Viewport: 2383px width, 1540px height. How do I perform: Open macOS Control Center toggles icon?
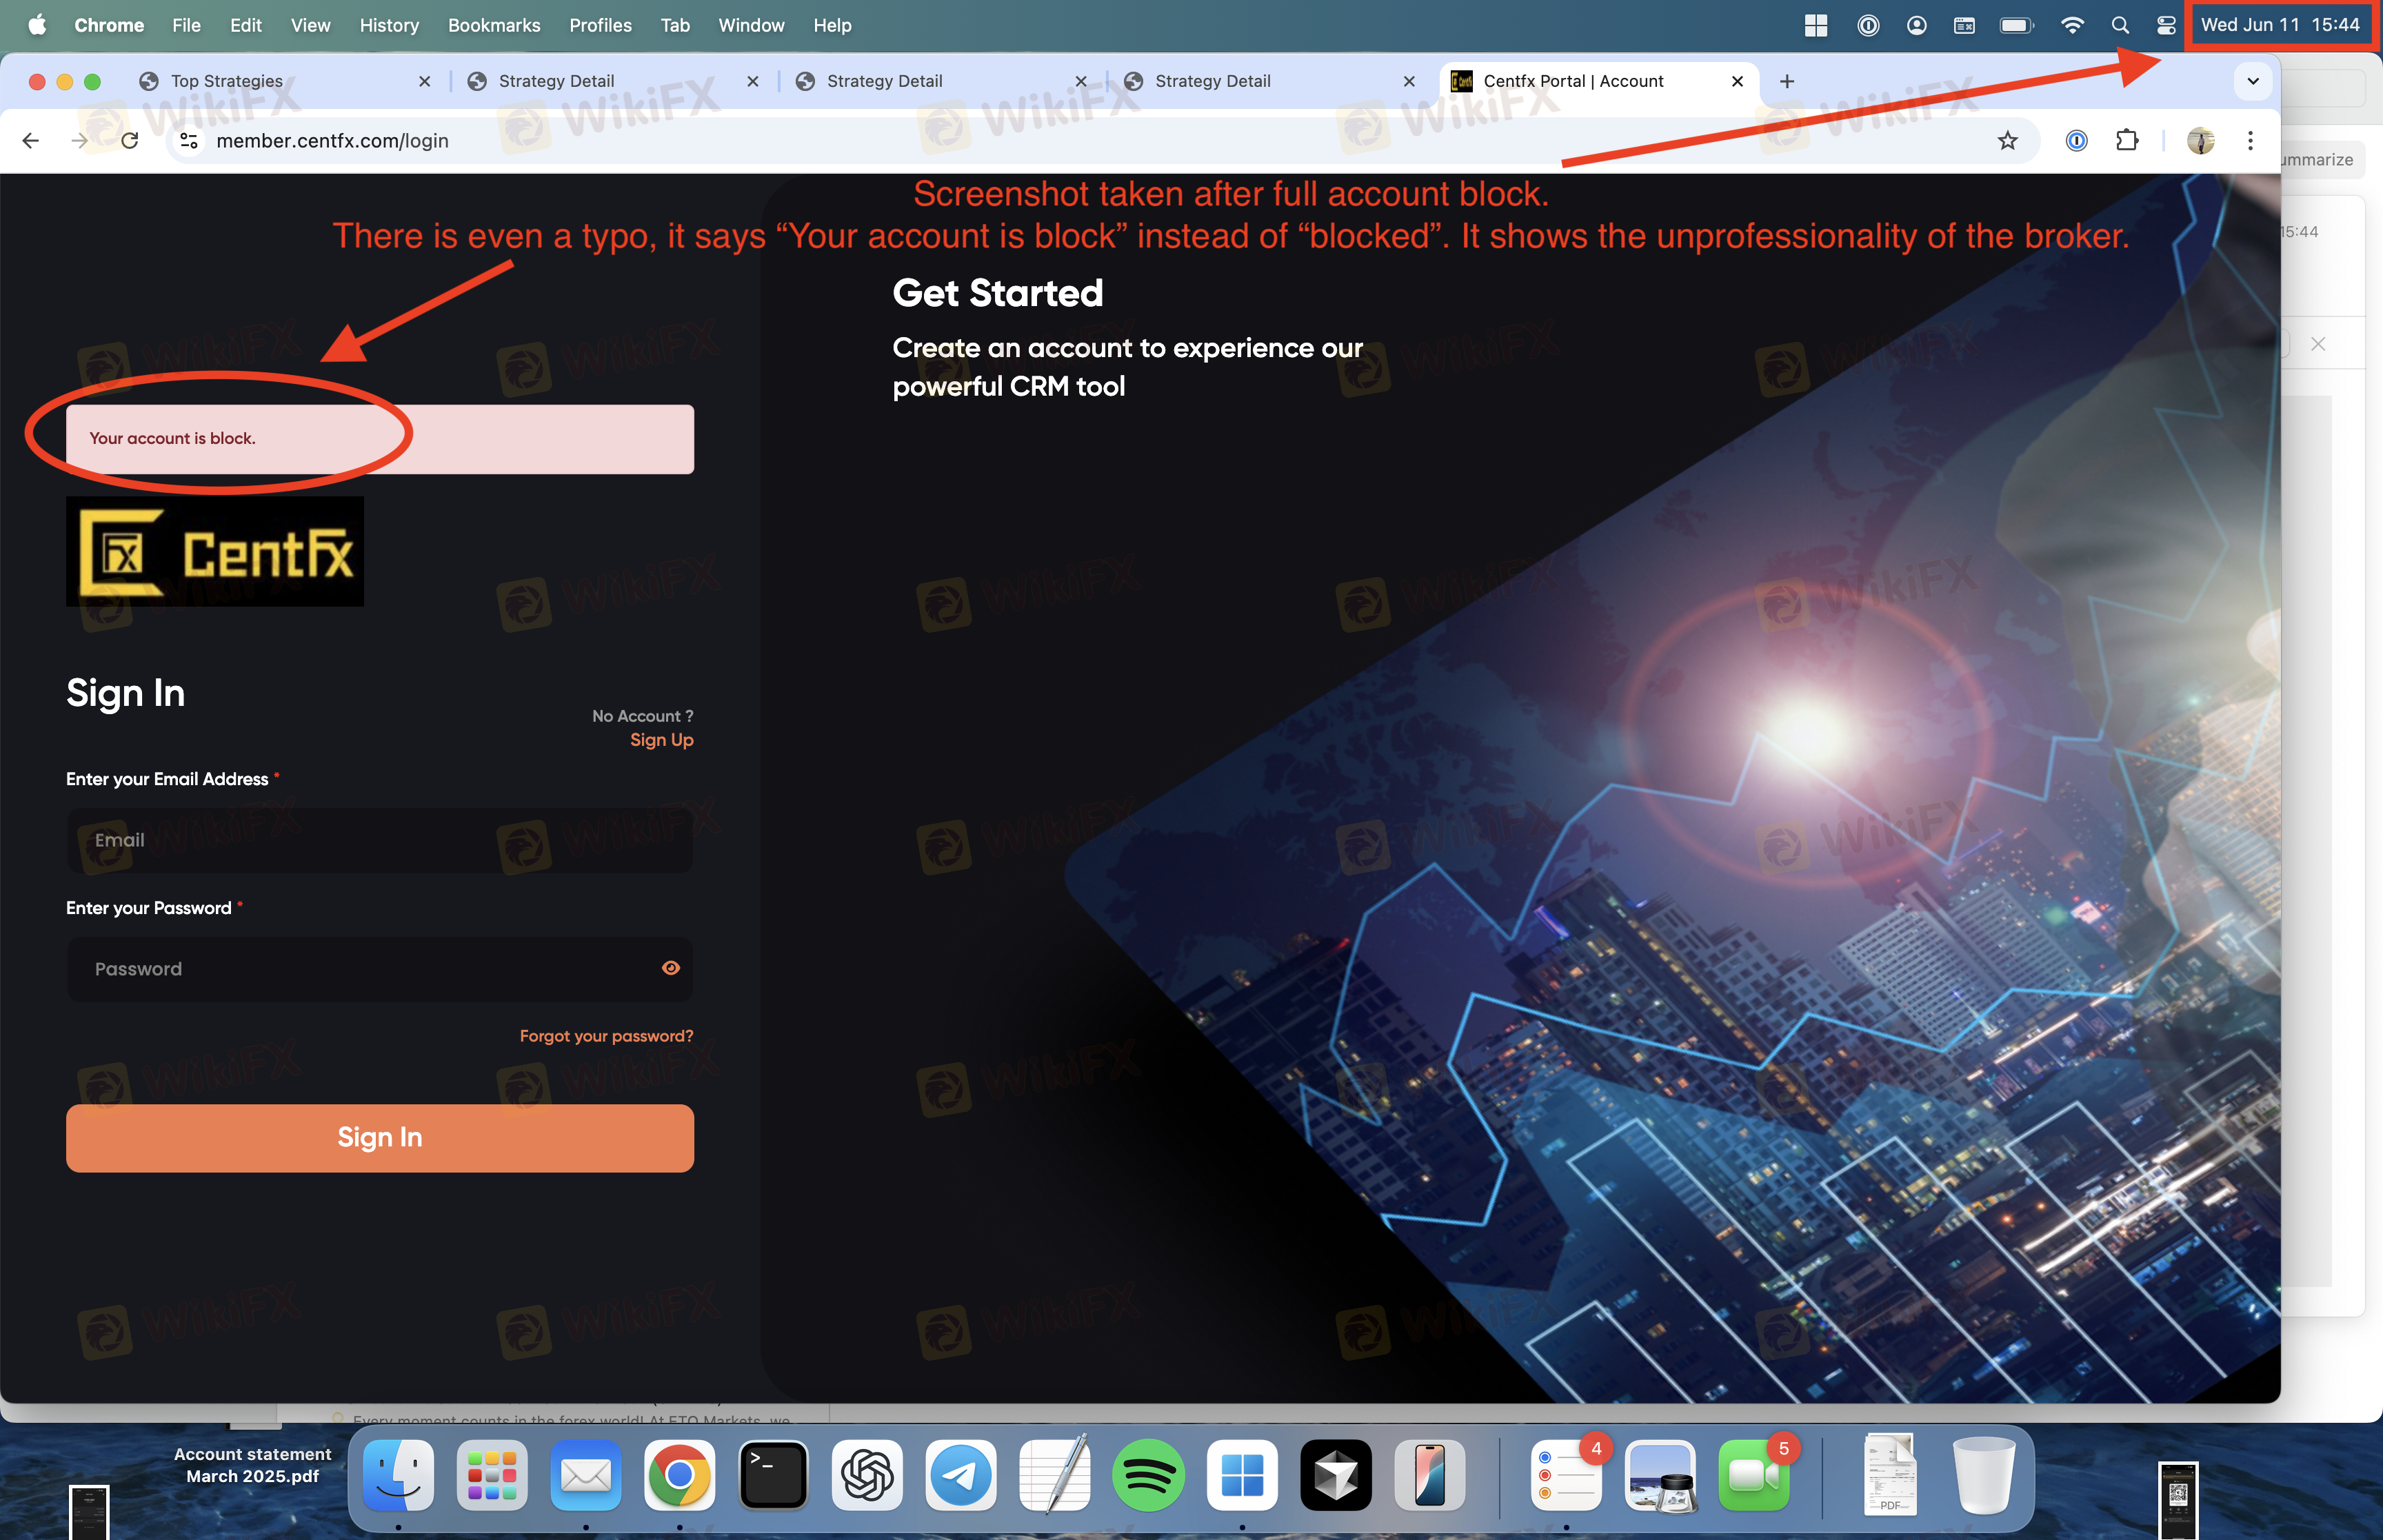point(2166,25)
